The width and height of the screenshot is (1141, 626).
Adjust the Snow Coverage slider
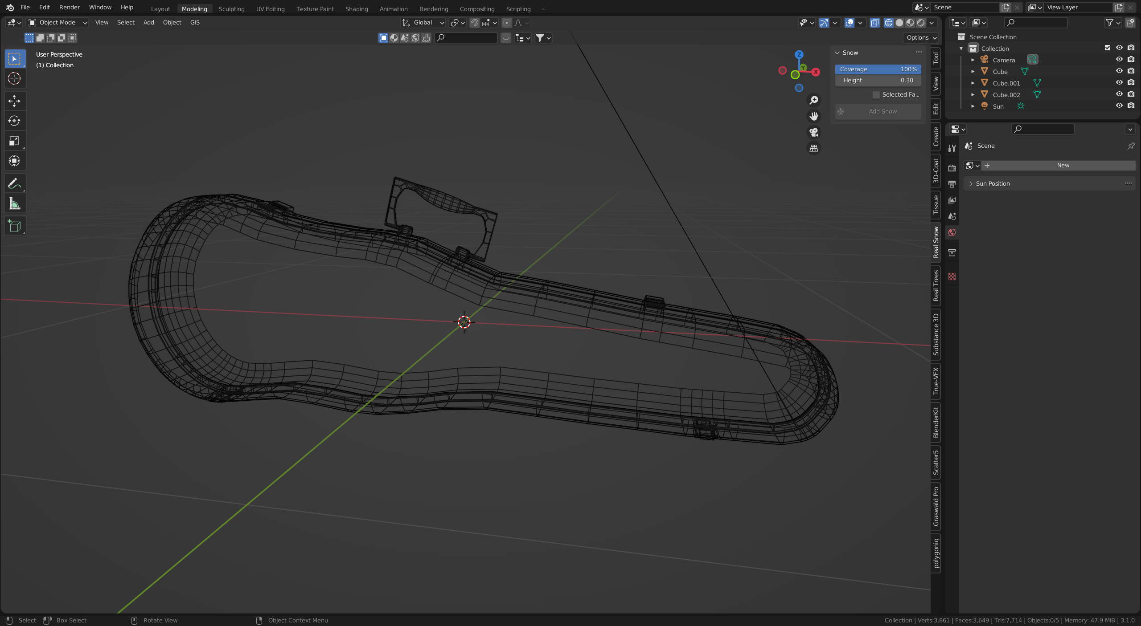point(878,69)
